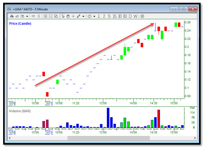Click the indicators line-study icon
Viewport: 203px width, 147px height.
[17, 16]
